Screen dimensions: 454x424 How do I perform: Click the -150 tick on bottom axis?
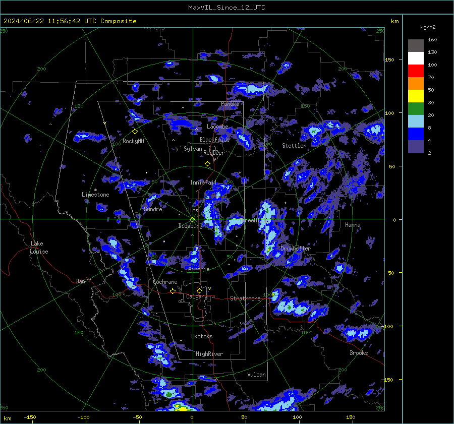pyautogui.click(x=30, y=417)
